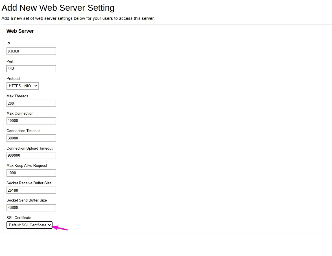Click the Socket Receive Buffer Size input
Screen dimensions: 332x256
pos(31,190)
